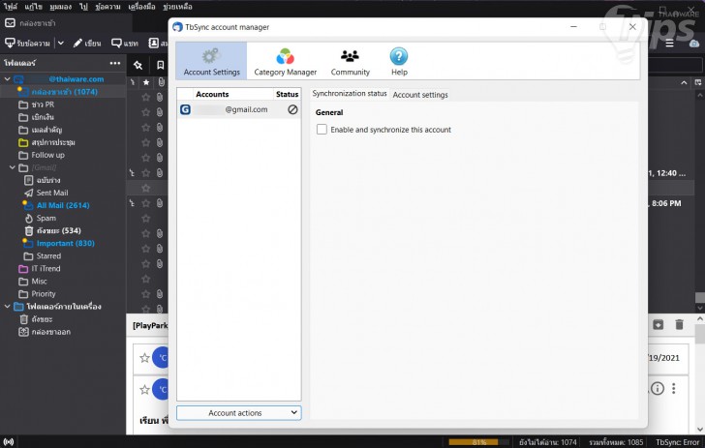Image resolution: width=705 pixels, height=448 pixels.
Task: Click the delete message trash icon
Action: [679, 324]
